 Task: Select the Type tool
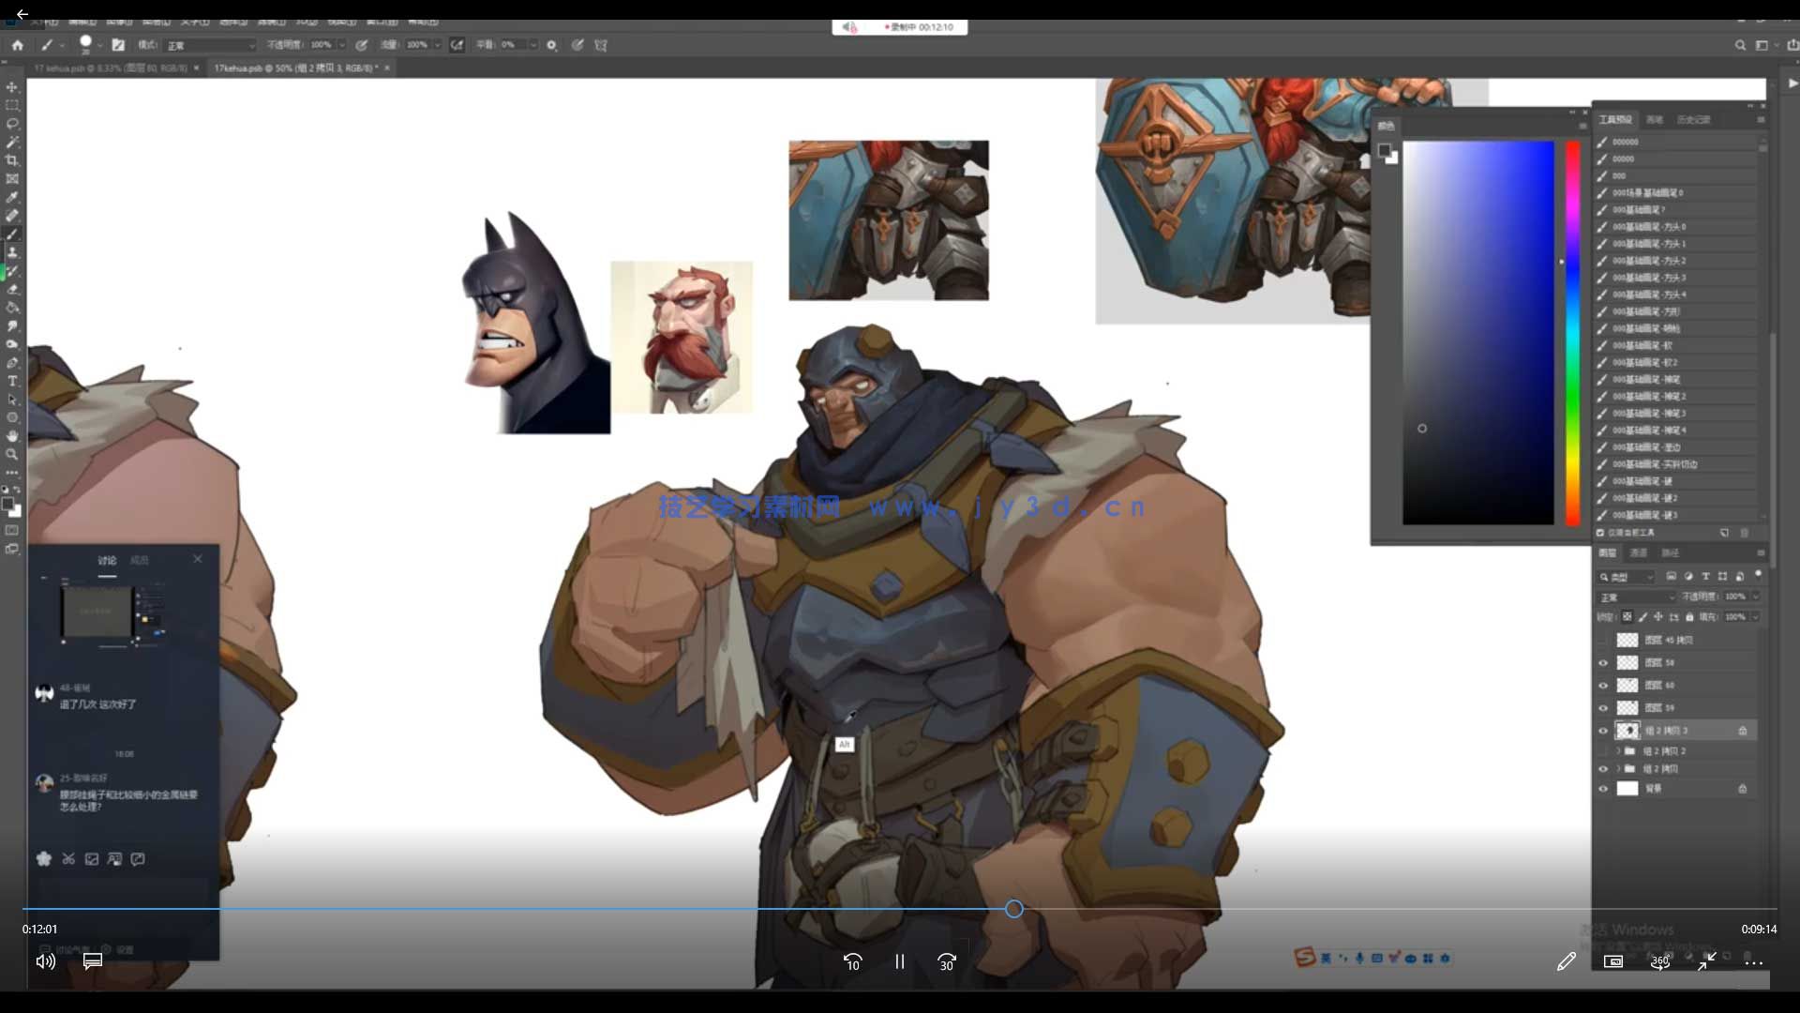pyautogui.click(x=12, y=381)
